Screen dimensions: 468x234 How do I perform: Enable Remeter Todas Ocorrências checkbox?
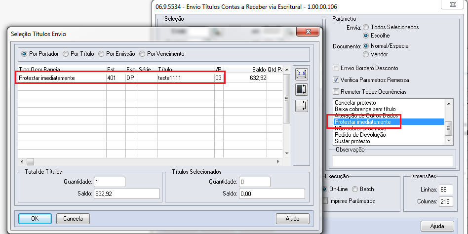click(x=336, y=92)
